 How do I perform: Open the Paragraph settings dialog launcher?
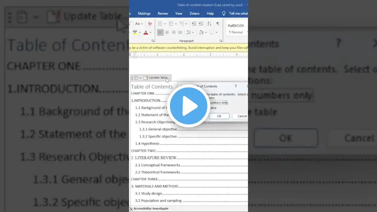(x=221, y=41)
